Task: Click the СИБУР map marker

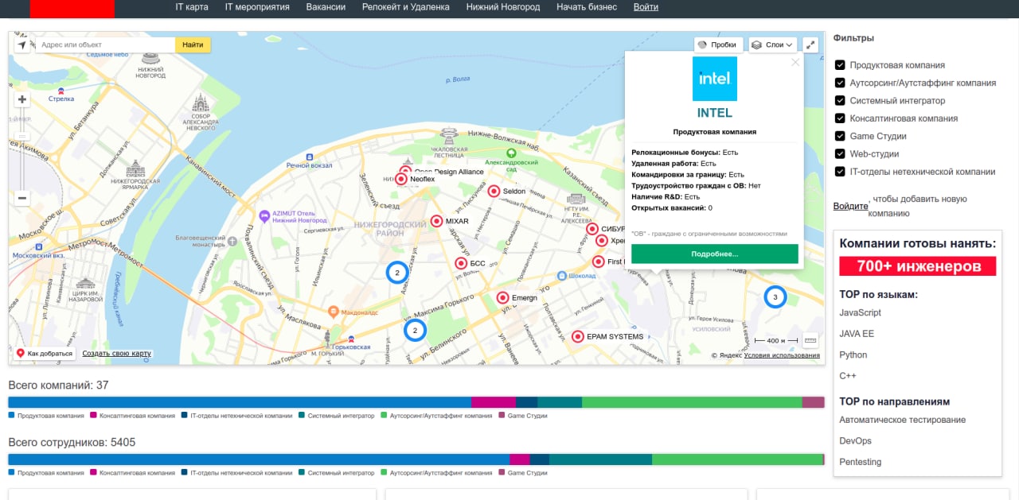Action: pos(592,229)
